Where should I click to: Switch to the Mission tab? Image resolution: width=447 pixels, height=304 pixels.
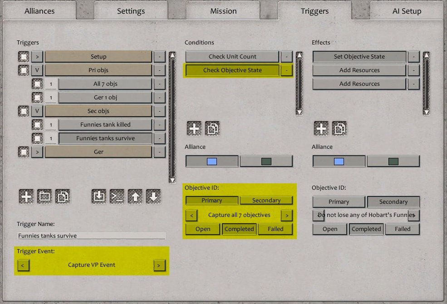(x=223, y=11)
